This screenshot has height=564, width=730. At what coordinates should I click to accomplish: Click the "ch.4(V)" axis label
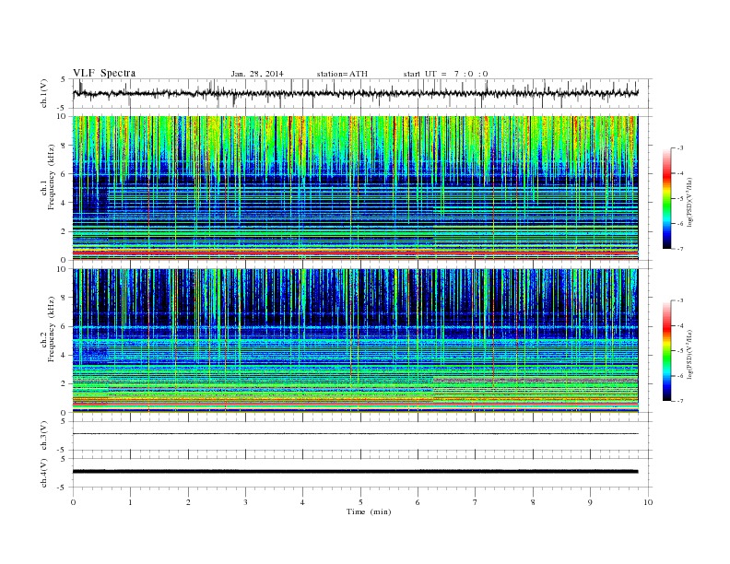[x=44, y=474]
